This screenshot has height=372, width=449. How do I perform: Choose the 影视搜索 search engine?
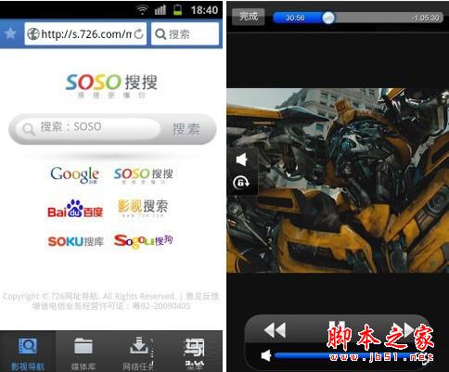pyautogui.click(x=143, y=208)
